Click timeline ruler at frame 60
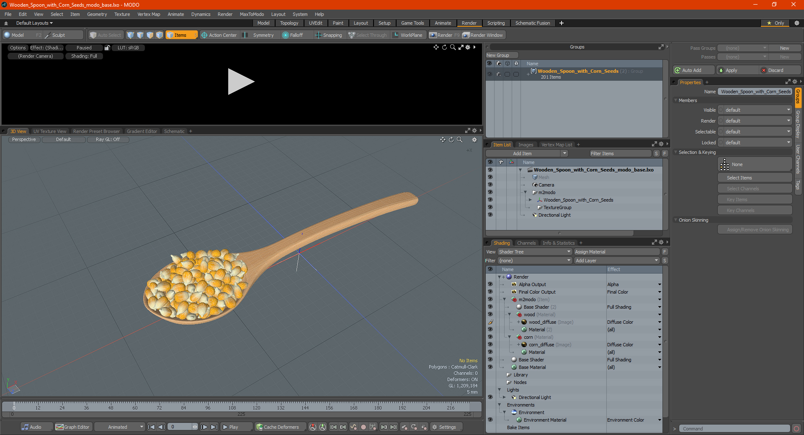The image size is (804, 435). click(135, 407)
